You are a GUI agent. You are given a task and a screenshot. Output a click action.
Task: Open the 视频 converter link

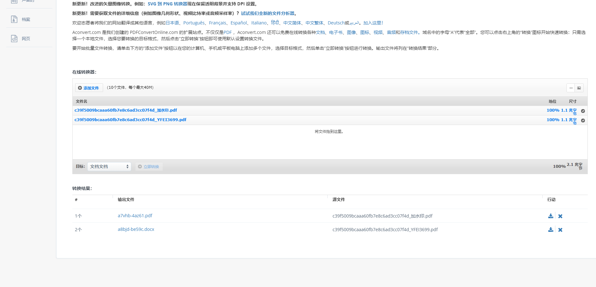378,32
